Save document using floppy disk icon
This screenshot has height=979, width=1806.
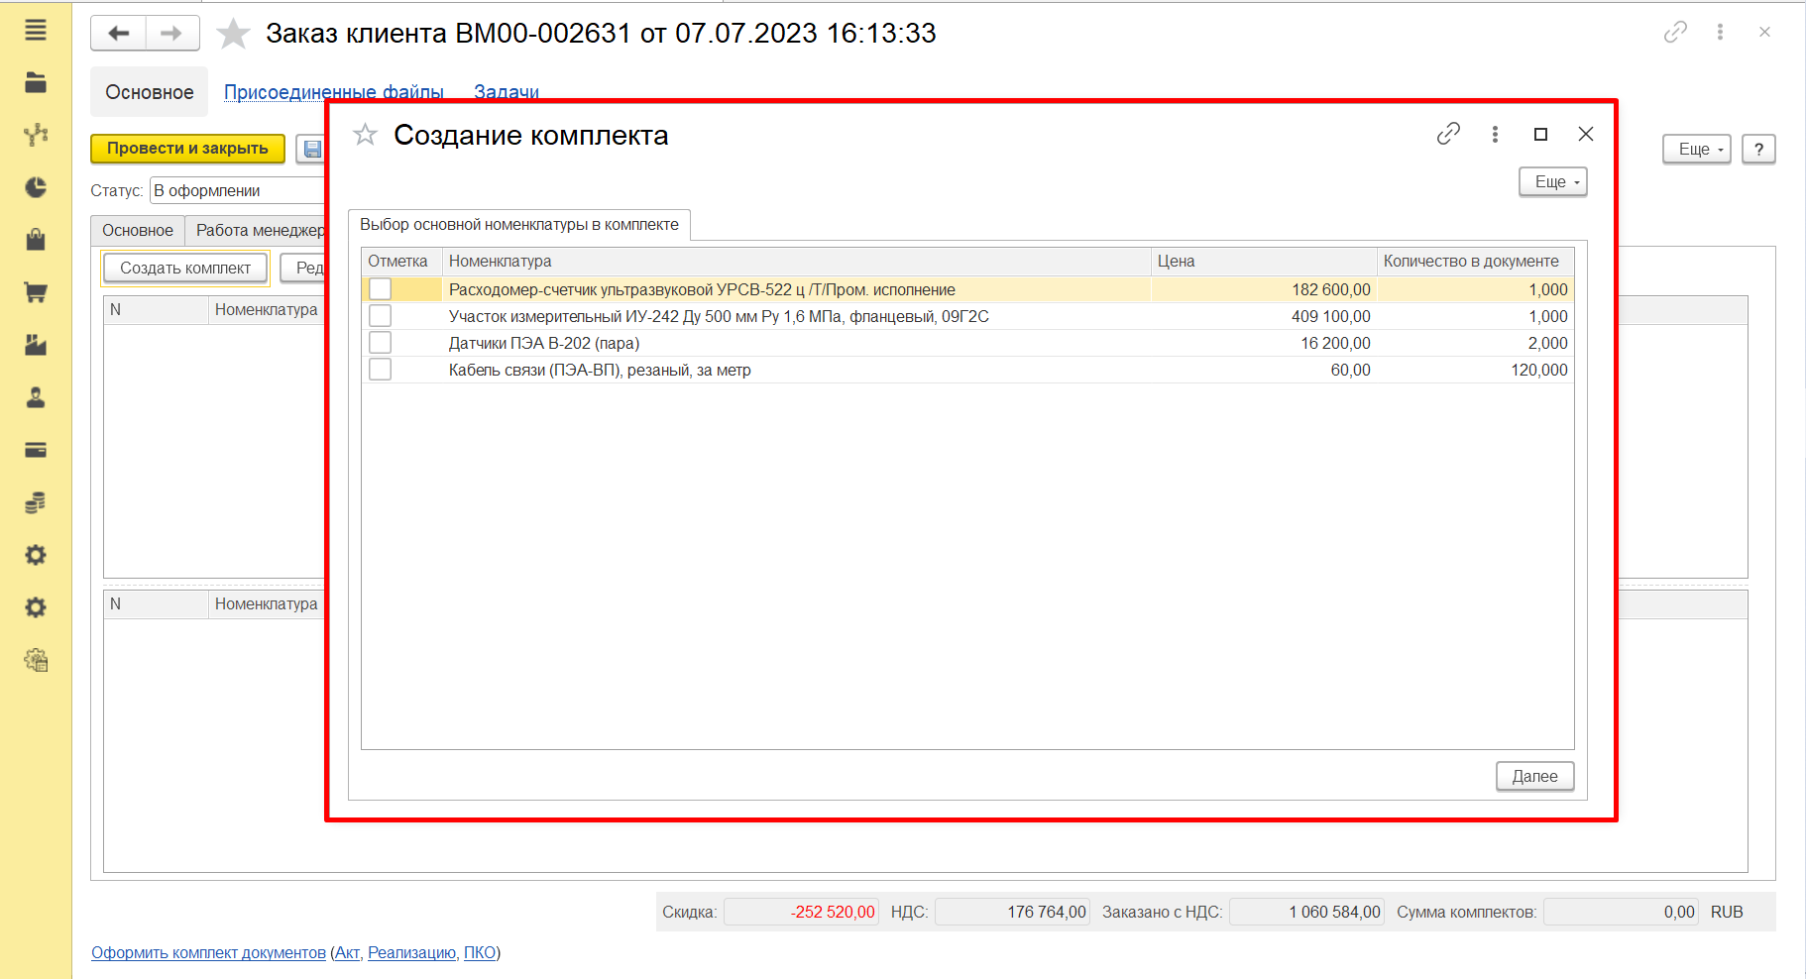(312, 150)
